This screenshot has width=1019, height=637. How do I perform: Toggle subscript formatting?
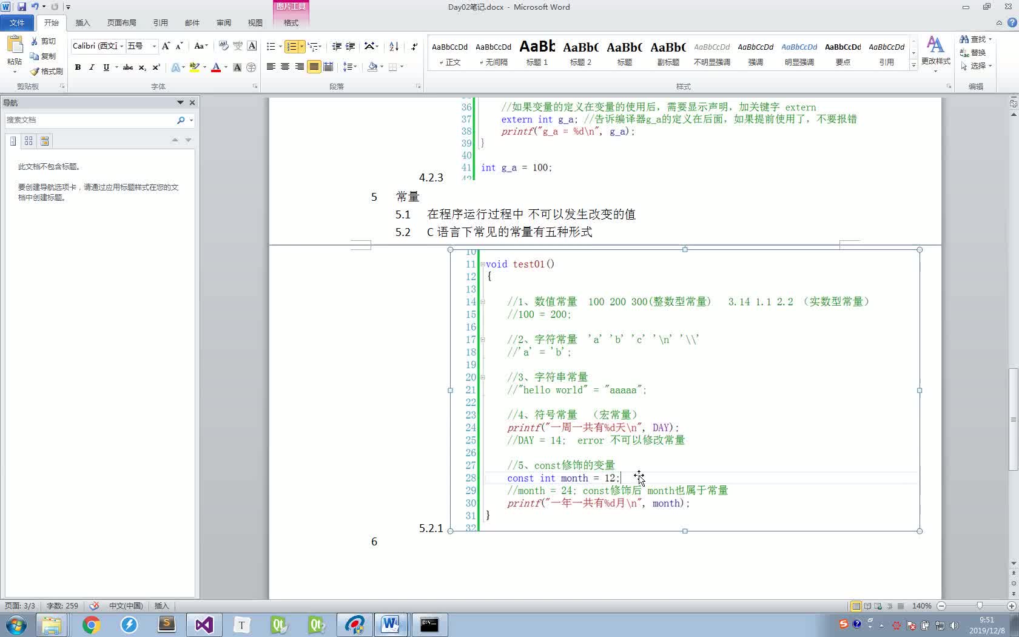(x=142, y=67)
